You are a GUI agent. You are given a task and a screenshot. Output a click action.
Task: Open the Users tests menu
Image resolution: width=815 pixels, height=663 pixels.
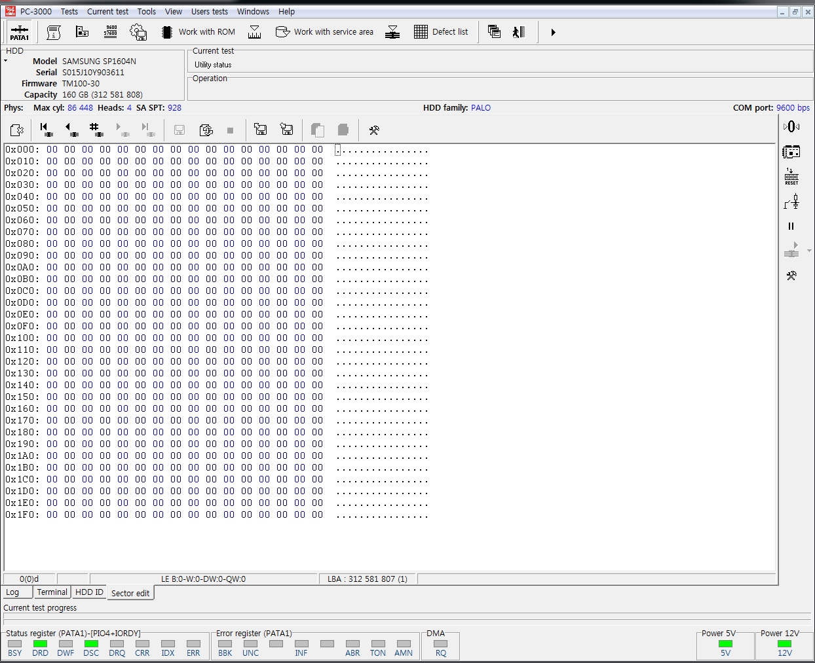pos(209,12)
